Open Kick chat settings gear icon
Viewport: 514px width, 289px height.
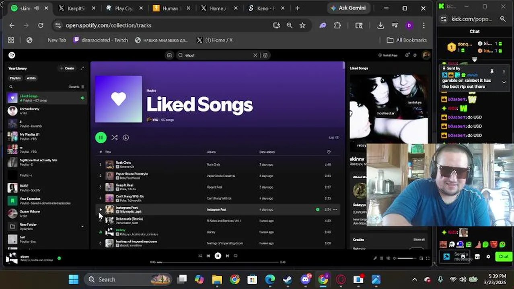point(488,256)
